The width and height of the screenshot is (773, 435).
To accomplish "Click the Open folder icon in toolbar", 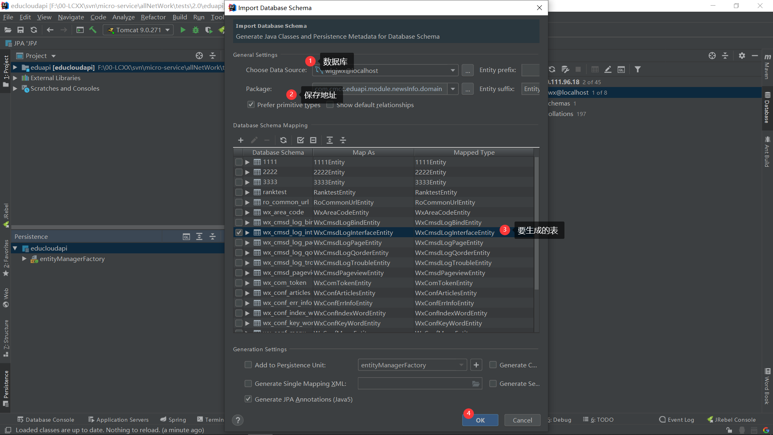I will [8, 30].
